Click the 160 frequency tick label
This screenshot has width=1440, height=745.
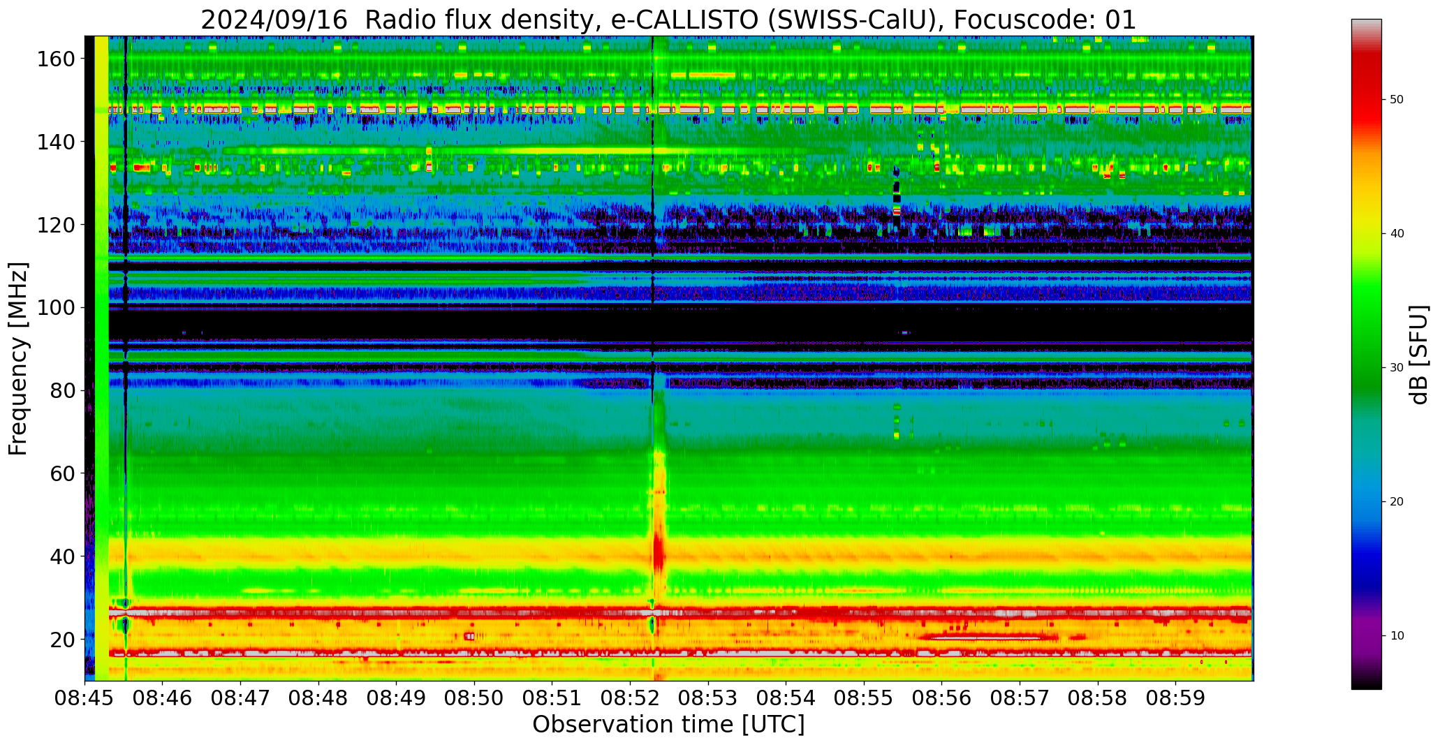click(56, 59)
